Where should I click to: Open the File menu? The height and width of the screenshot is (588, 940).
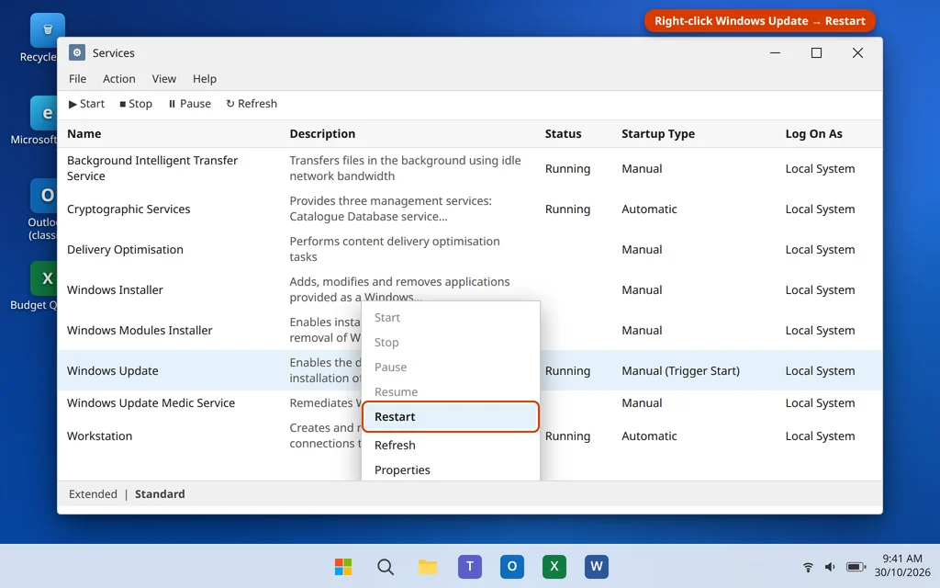click(x=77, y=79)
